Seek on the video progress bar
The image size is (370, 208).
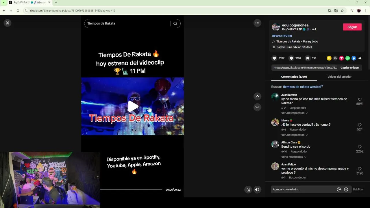pos(131,190)
